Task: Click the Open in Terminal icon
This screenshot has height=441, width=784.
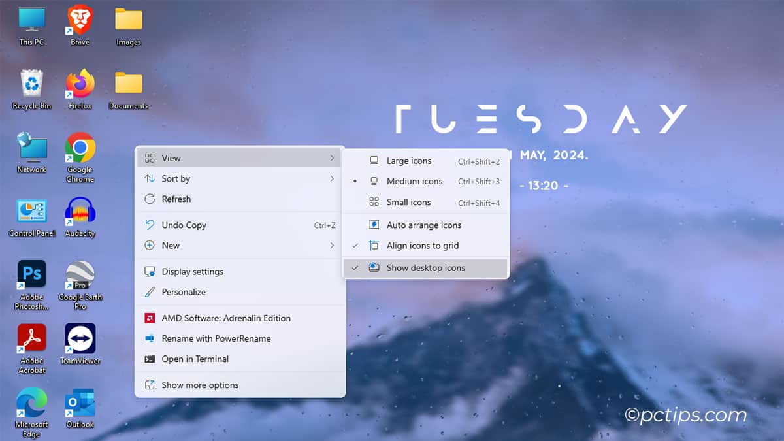Action: pos(150,359)
